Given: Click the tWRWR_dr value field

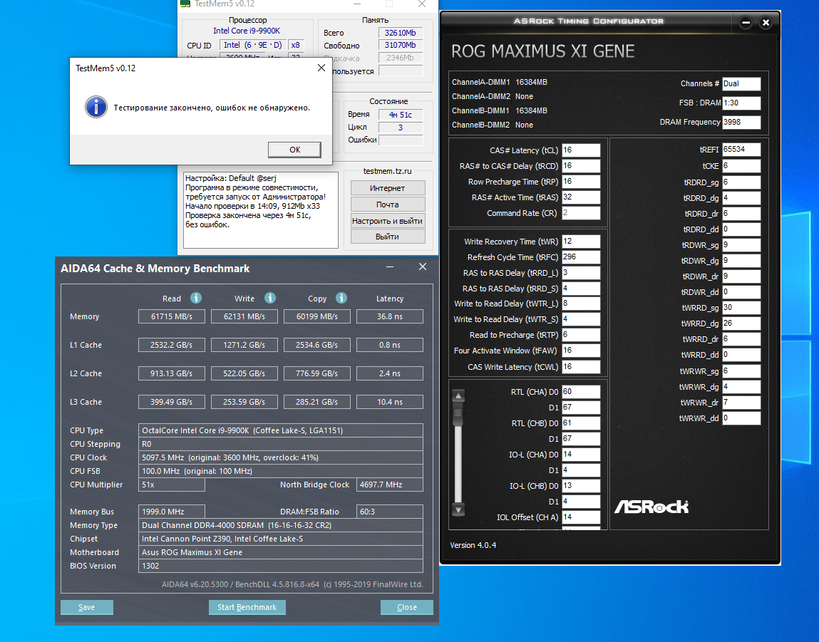Looking at the screenshot, I should [x=741, y=403].
